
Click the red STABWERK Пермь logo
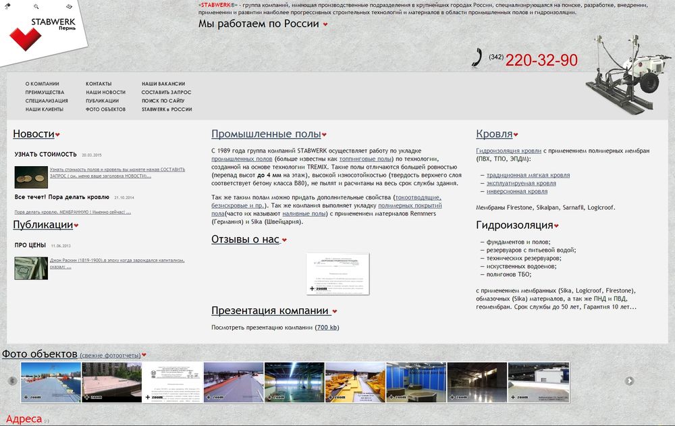43,34
